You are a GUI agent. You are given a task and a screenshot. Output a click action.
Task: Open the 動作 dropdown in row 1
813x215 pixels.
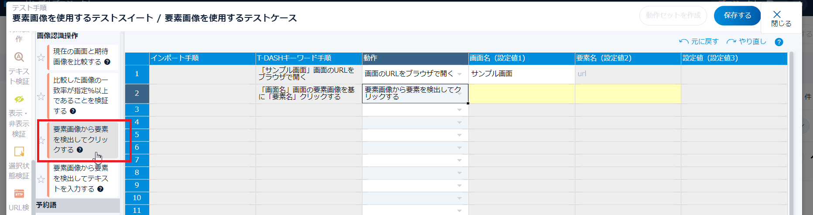pyautogui.click(x=459, y=74)
